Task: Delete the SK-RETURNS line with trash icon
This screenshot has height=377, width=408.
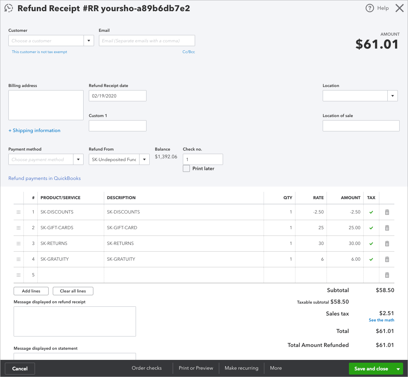Action: point(387,244)
